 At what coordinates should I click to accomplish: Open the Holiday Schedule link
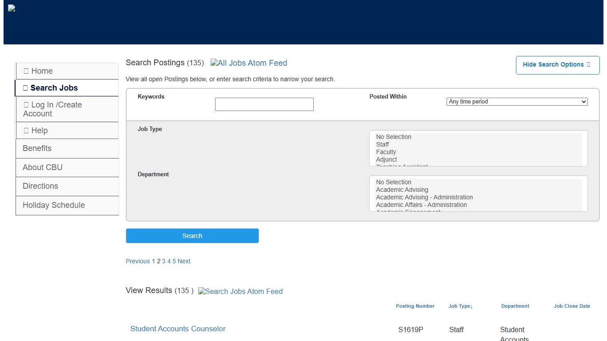pos(54,205)
